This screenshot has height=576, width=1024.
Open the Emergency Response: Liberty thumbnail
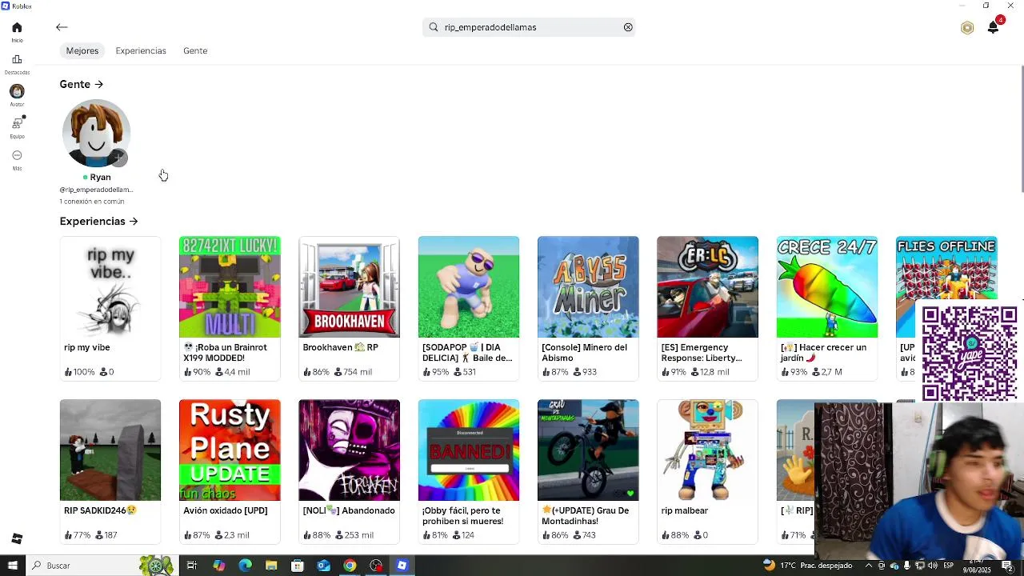coord(707,286)
